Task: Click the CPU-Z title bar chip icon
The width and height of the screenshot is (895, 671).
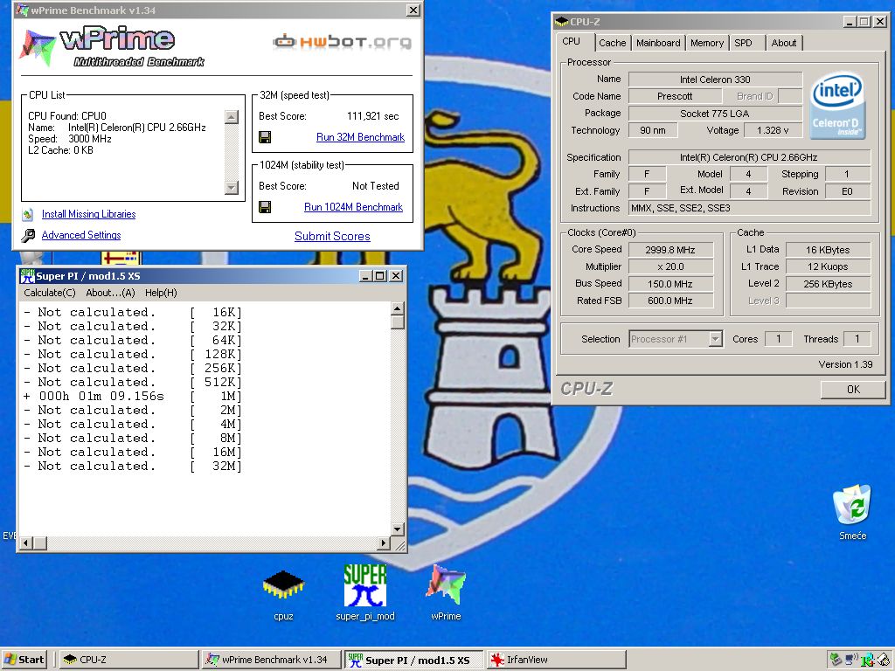Action: pos(561,22)
